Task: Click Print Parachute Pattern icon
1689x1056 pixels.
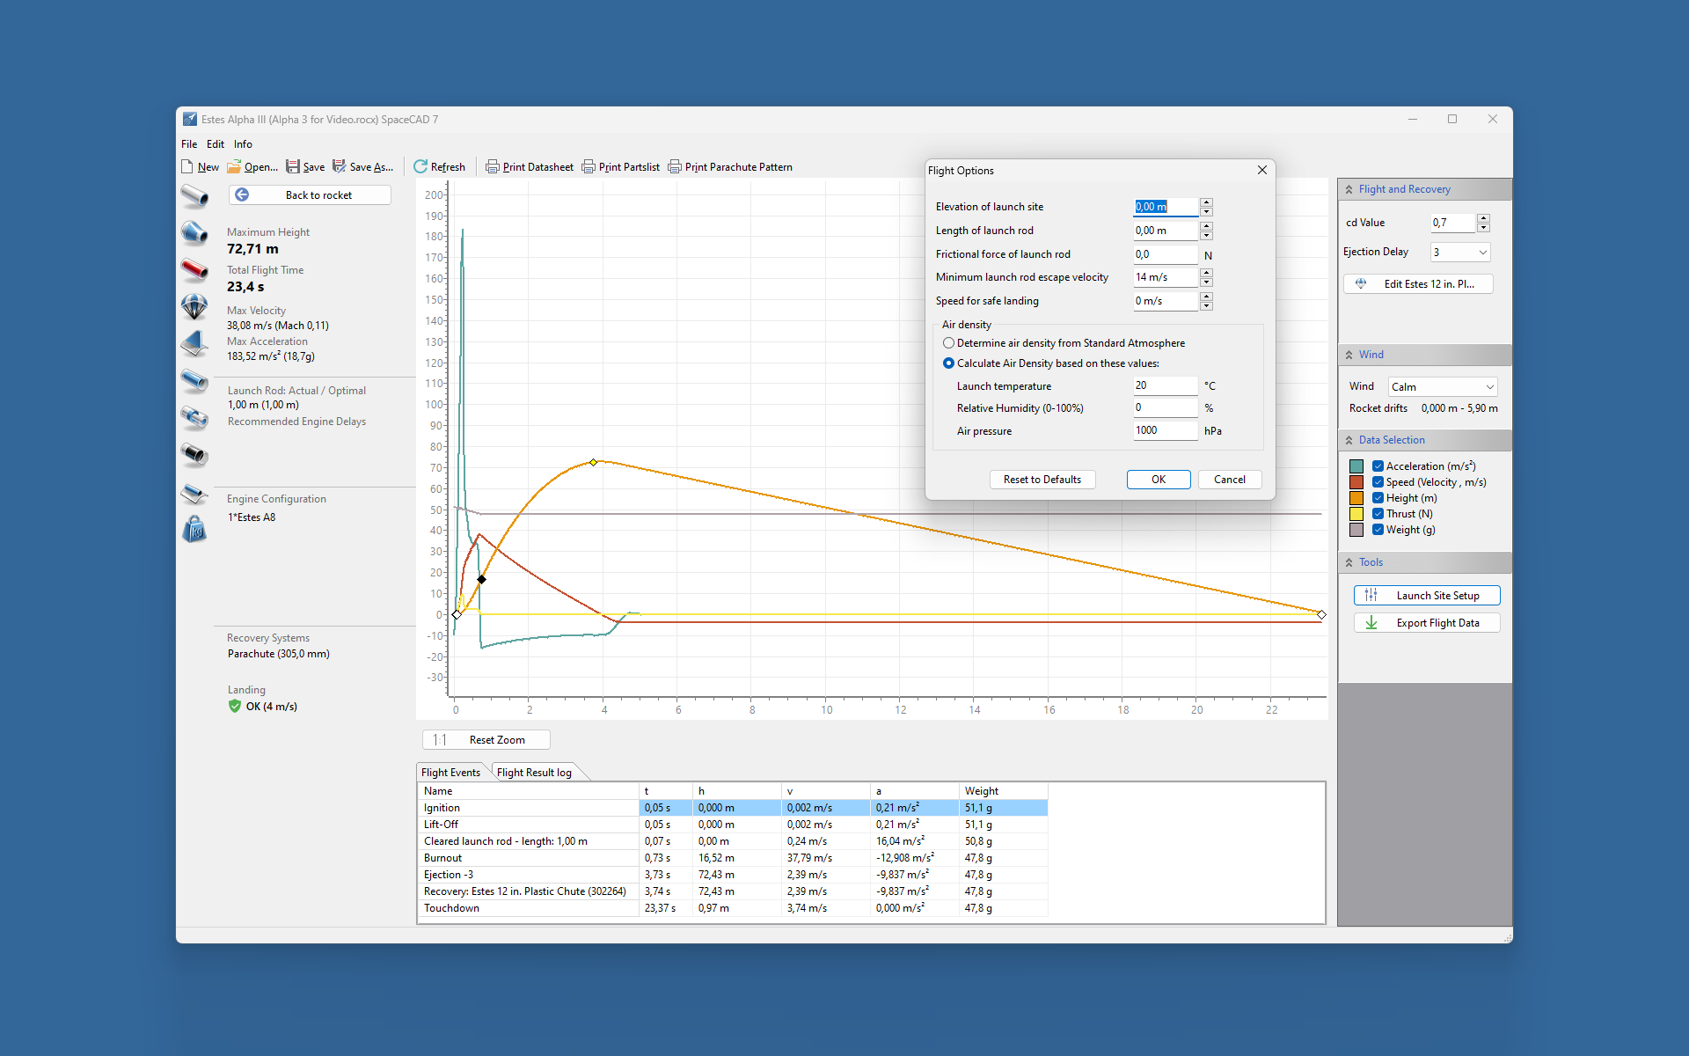Action: click(x=675, y=166)
